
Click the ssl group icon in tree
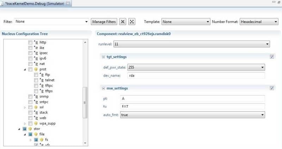click(x=36, y=107)
